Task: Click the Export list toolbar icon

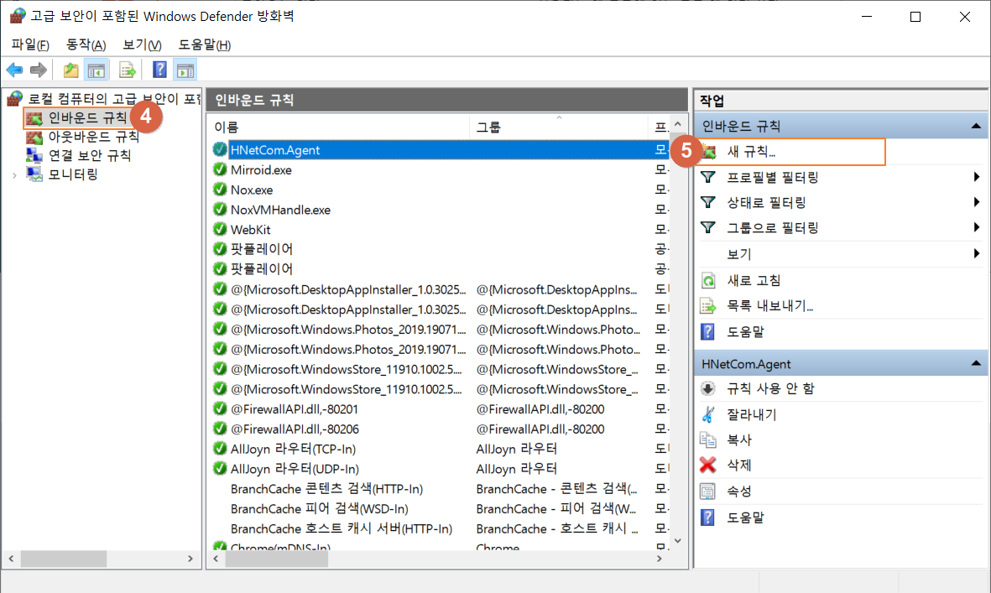Action: [127, 70]
